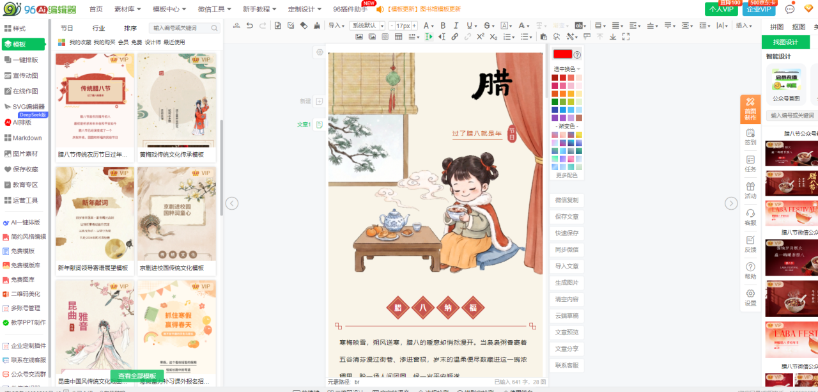Apply italic formatting from the toolbar

tap(456, 26)
